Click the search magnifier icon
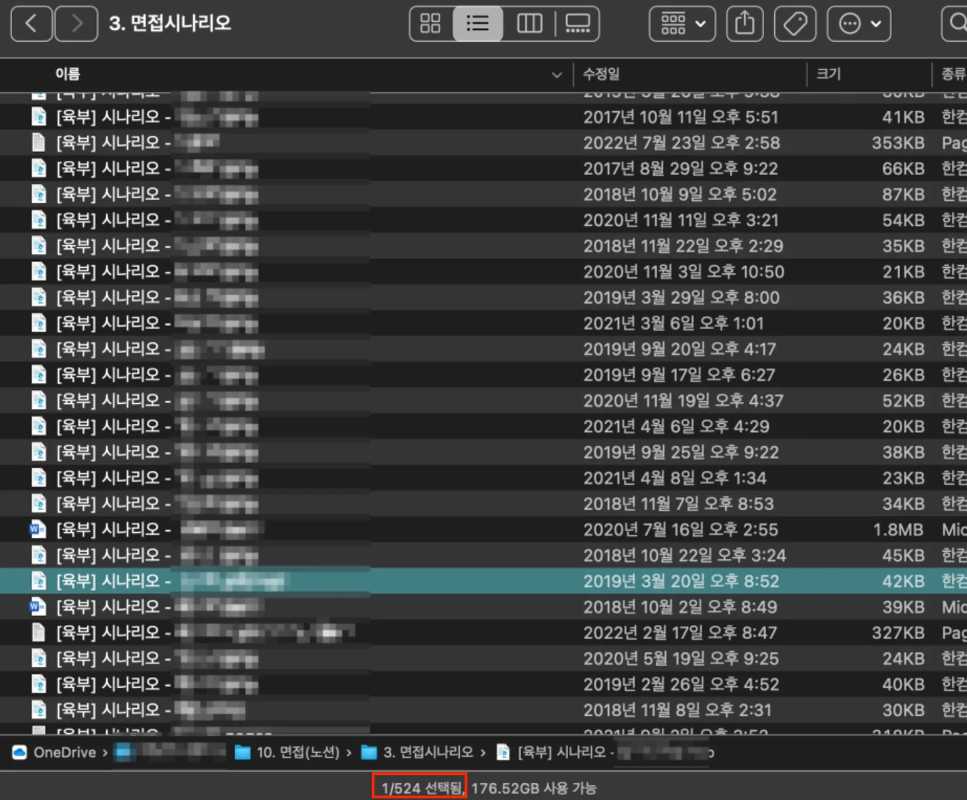 pos(958,24)
